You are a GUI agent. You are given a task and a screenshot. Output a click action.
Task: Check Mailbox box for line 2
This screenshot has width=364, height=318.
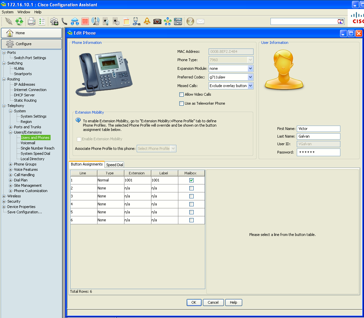[192, 188]
